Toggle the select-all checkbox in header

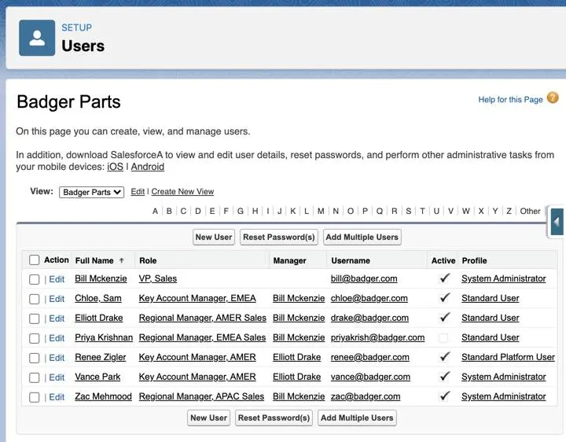point(35,260)
